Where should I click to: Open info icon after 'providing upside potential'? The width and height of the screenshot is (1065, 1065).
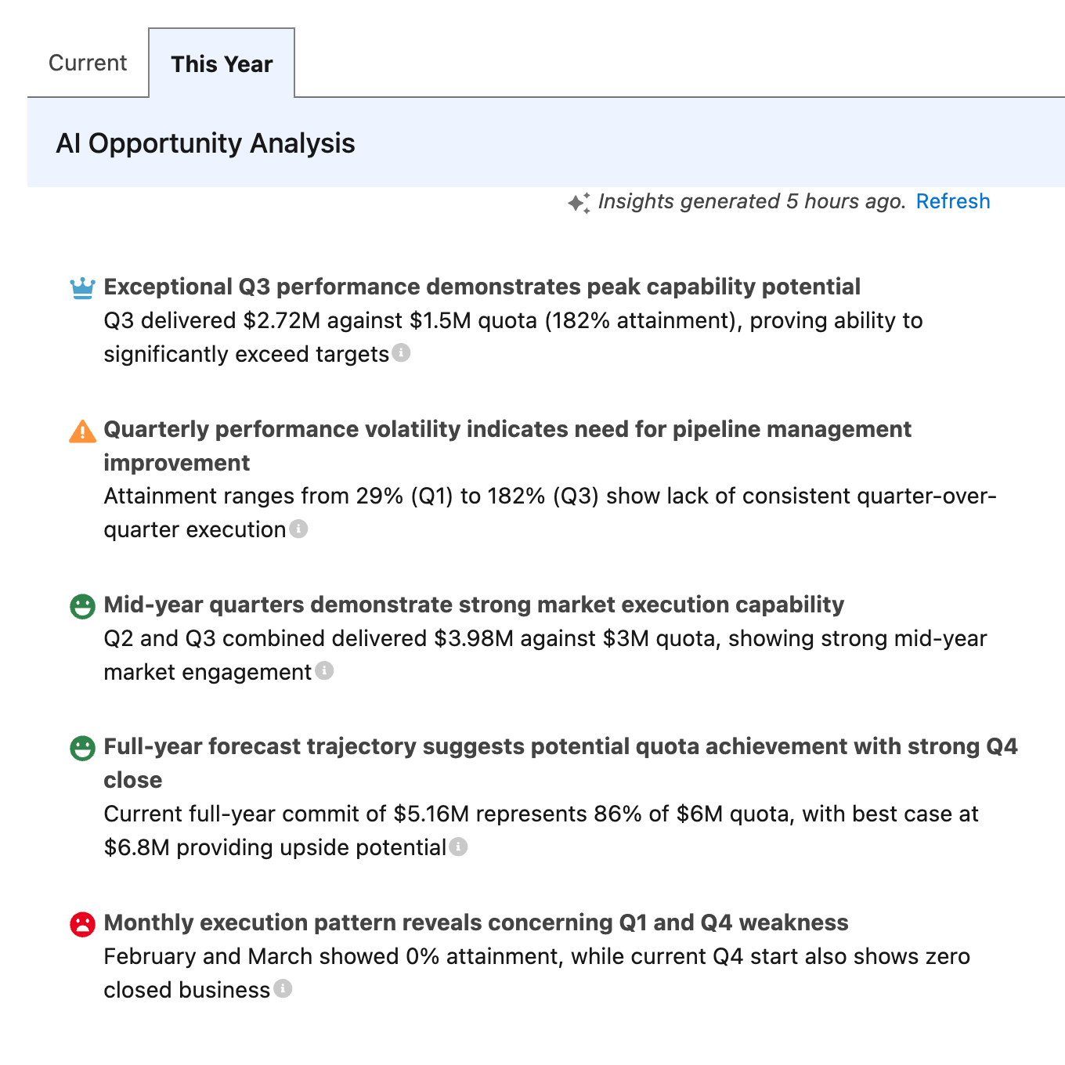[x=458, y=847]
